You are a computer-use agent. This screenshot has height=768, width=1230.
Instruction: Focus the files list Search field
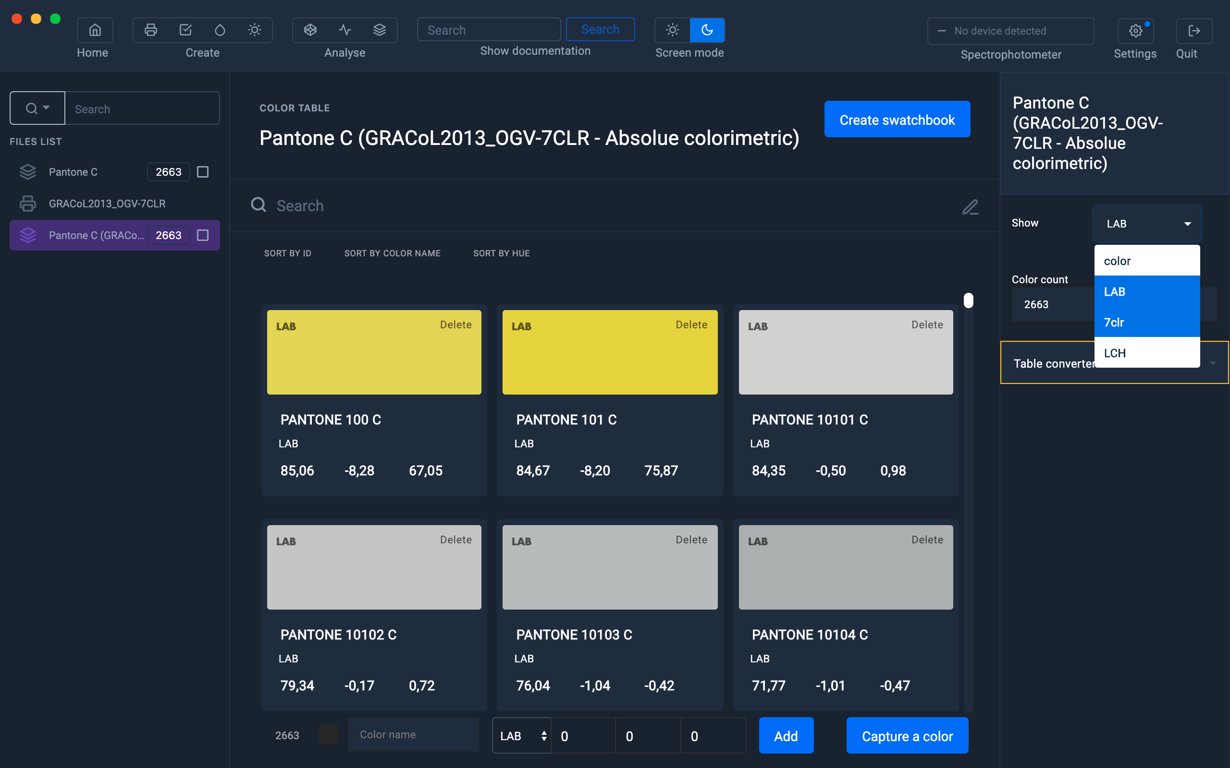(x=142, y=108)
